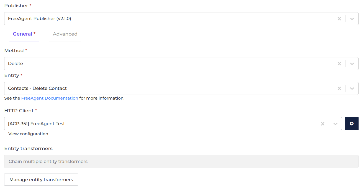Open the HTTP Client dropdown chevron

335,124
